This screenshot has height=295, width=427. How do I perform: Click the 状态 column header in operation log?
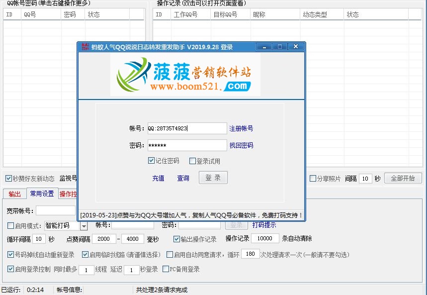(376, 14)
